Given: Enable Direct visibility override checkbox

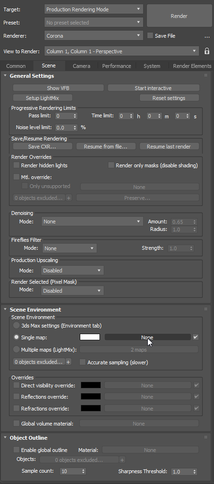Looking at the screenshot, I should tap(16, 385).
